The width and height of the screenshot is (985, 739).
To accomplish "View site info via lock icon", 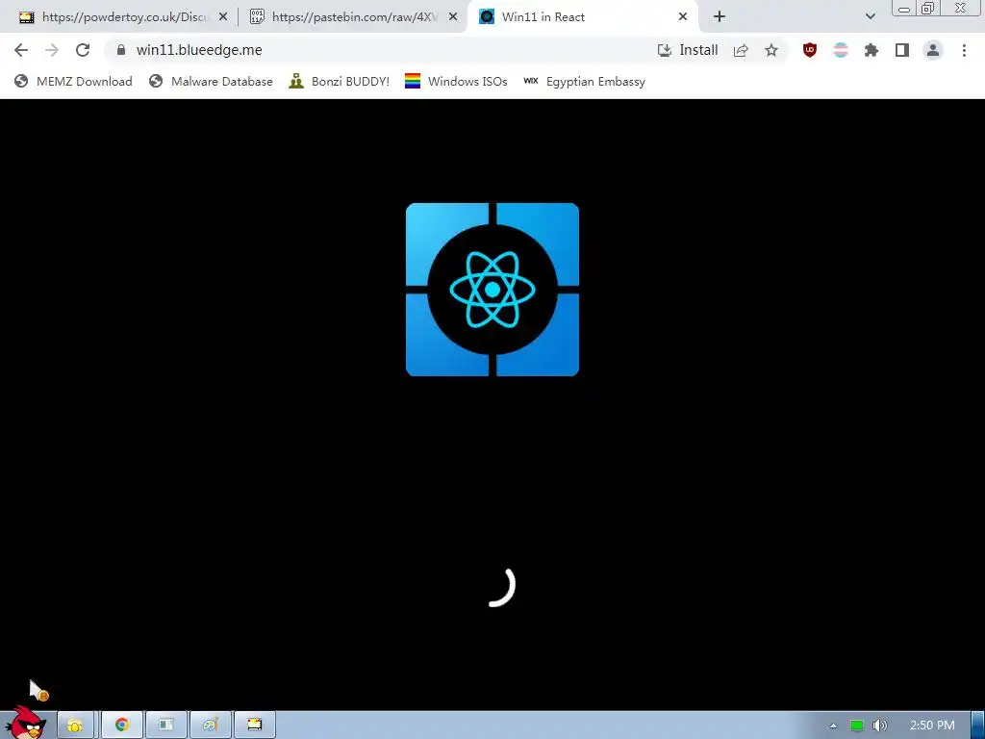I will click(x=121, y=50).
